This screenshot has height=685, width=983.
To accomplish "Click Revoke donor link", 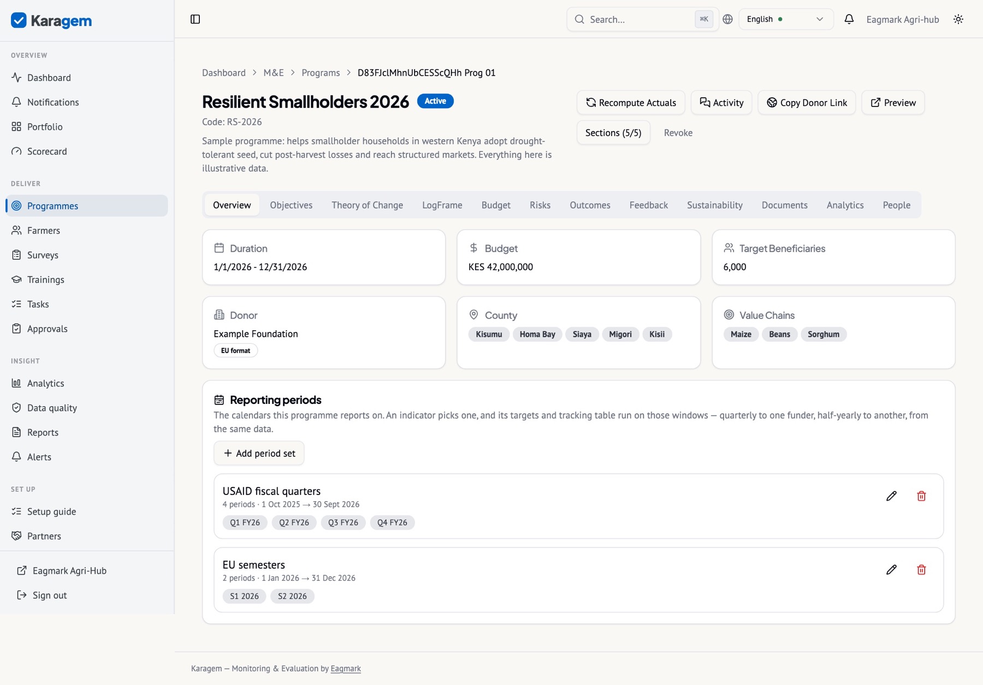I will coord(678,133).
